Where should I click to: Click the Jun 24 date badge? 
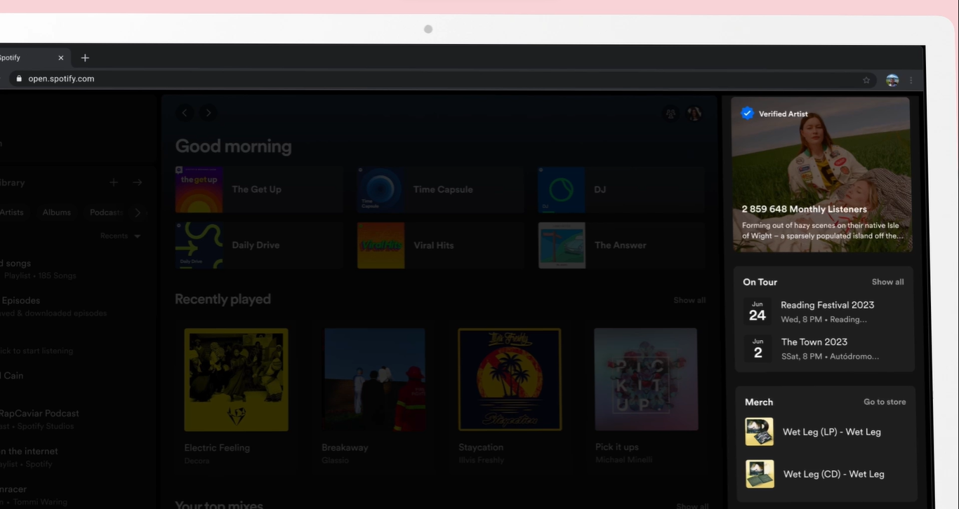[x=758, y=312]
